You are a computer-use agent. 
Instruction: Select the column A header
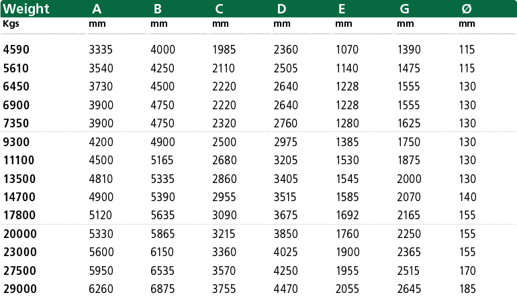click(97, 9)
